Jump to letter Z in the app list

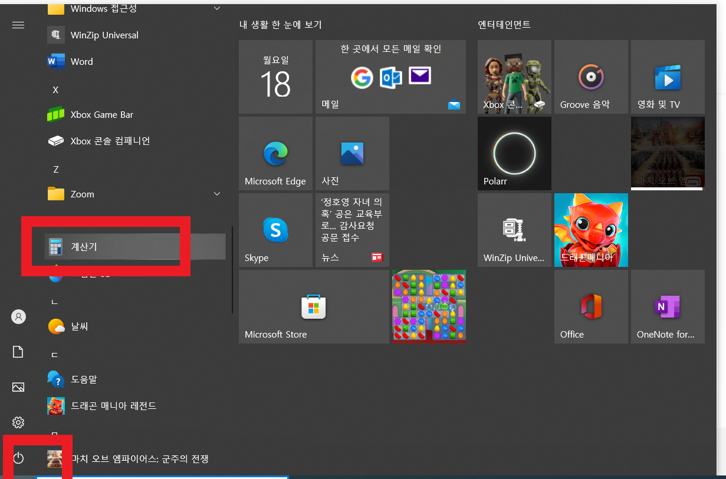pyautogui.click(x=55, y=169)
